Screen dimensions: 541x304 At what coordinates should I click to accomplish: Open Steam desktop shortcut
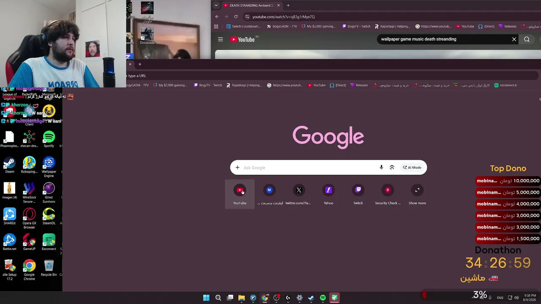[x=9, y=166]
